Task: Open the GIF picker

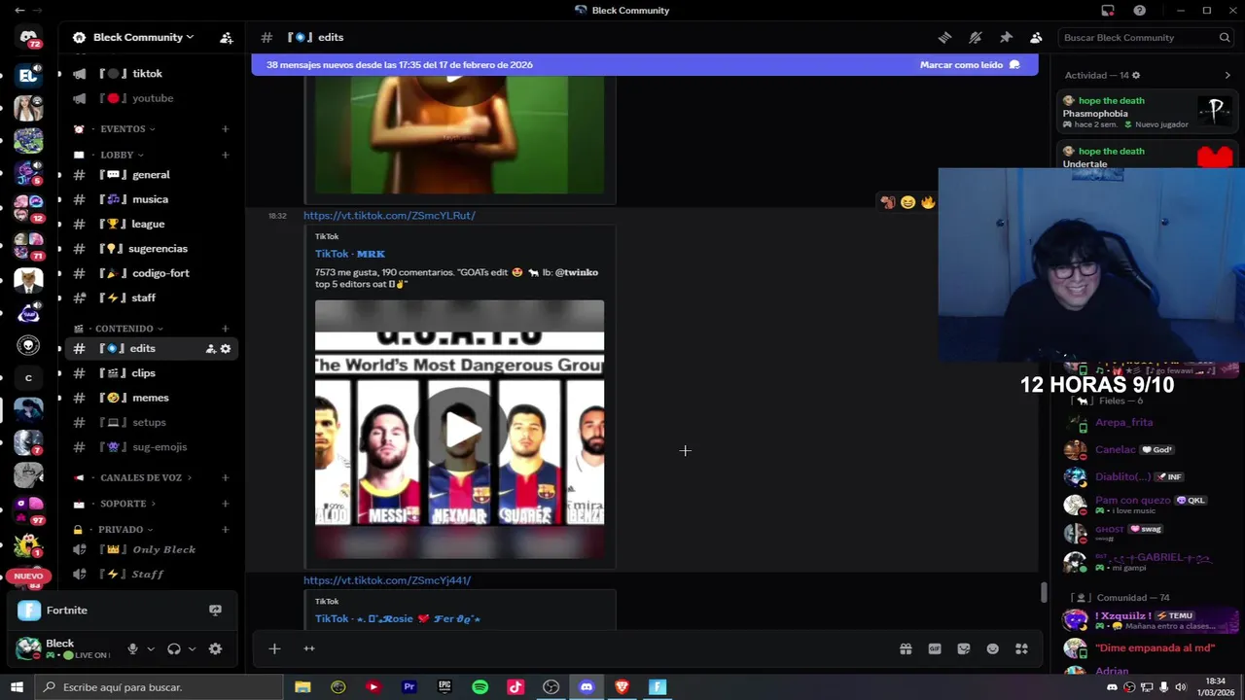Action: (935, 648)
